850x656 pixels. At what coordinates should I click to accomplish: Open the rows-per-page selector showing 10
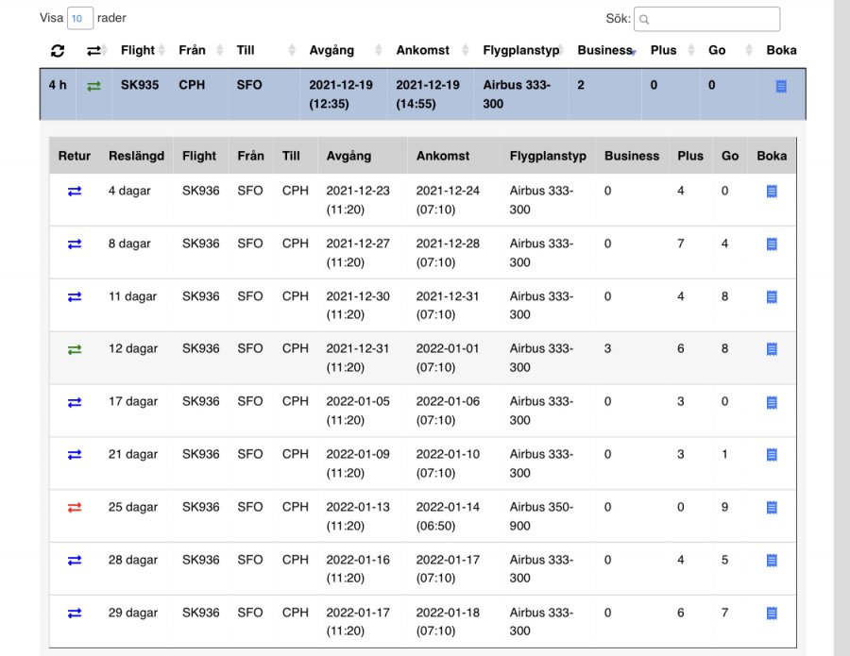click(79, 19)
